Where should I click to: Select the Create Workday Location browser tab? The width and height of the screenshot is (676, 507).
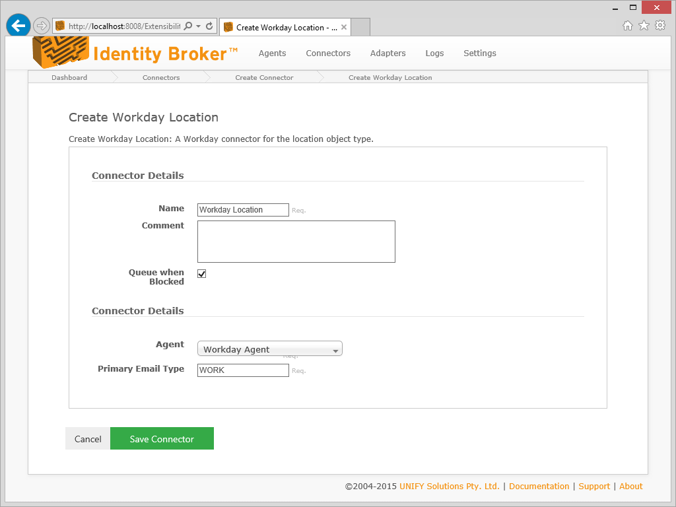(285, 27)
